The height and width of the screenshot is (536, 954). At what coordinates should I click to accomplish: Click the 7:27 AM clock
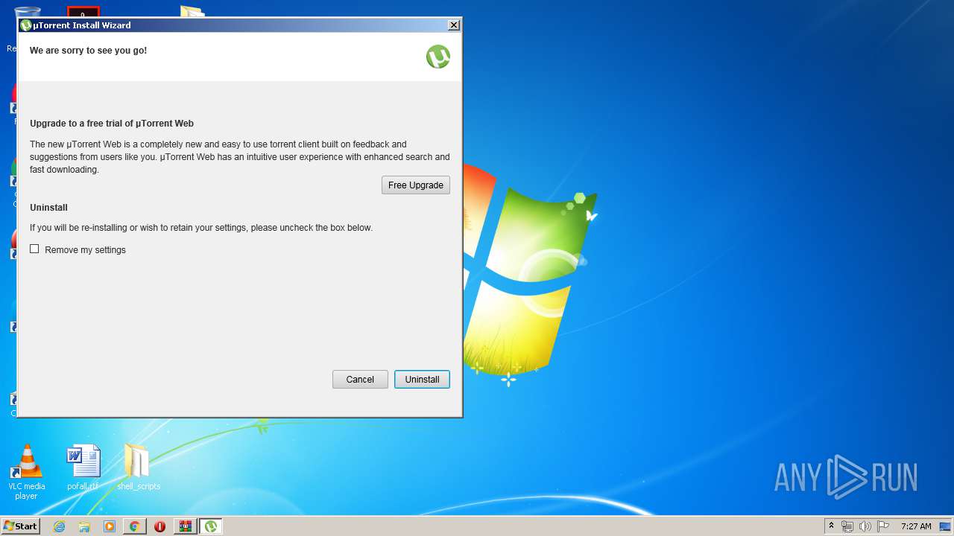coord(916,526)
